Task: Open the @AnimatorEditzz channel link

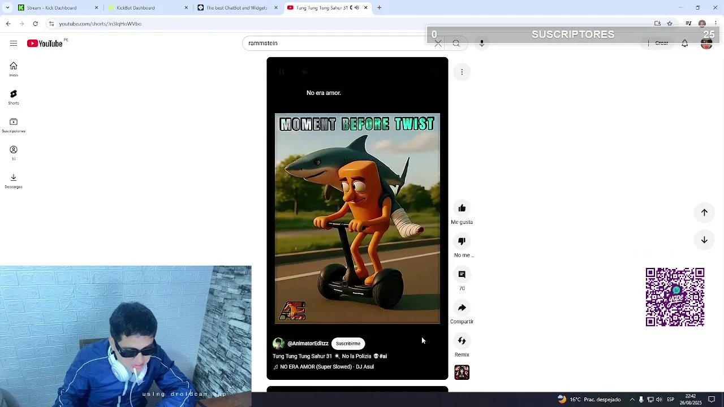Action: (308, 344)
